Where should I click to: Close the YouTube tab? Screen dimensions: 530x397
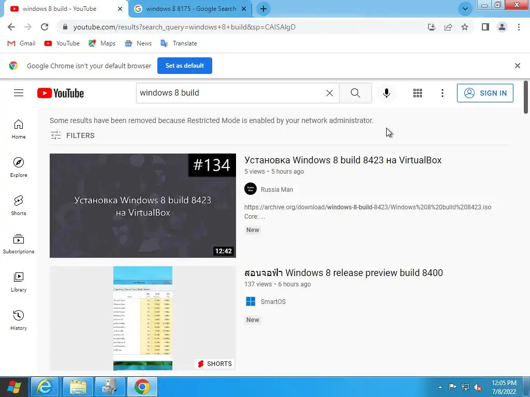point(120,9)
